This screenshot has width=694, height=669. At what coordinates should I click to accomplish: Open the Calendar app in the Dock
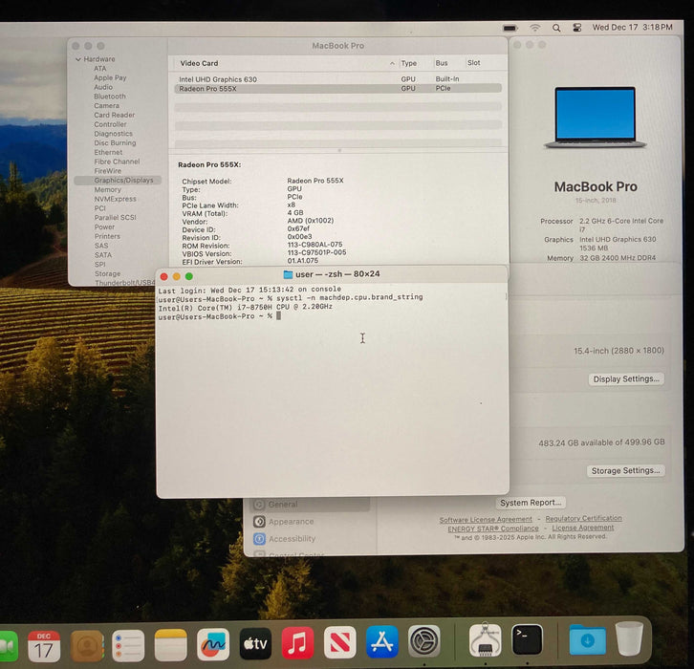pos(44,646)
